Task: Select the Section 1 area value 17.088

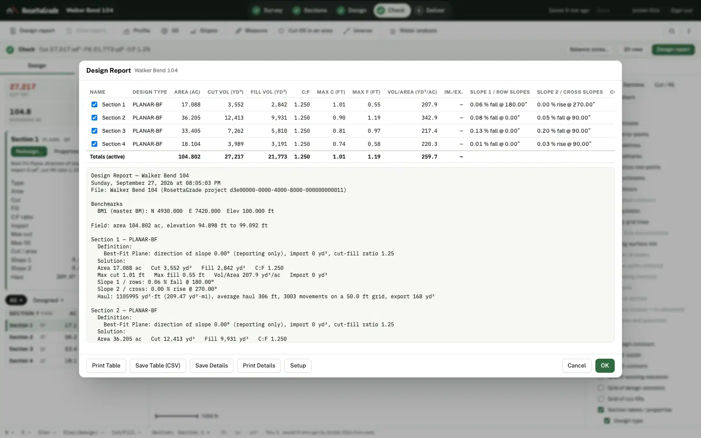Action: click(x=191, y=105)
